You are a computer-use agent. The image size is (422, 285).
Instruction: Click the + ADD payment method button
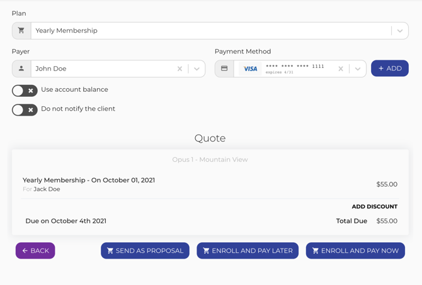click(x=390, y=69)
